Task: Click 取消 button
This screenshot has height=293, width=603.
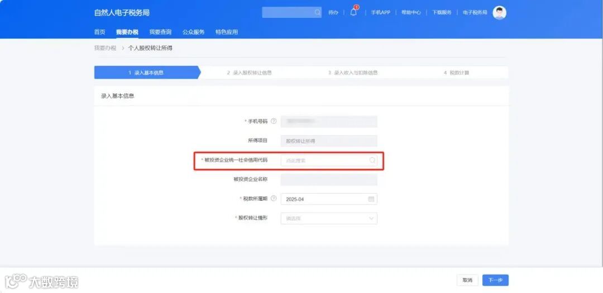Action: point(467,280)
